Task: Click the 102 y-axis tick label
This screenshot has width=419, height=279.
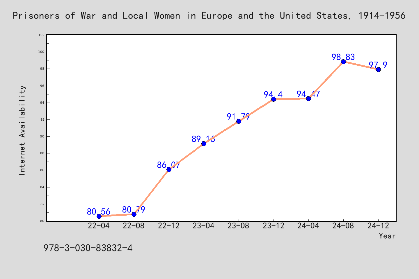Action: click(x=42, y=35)
